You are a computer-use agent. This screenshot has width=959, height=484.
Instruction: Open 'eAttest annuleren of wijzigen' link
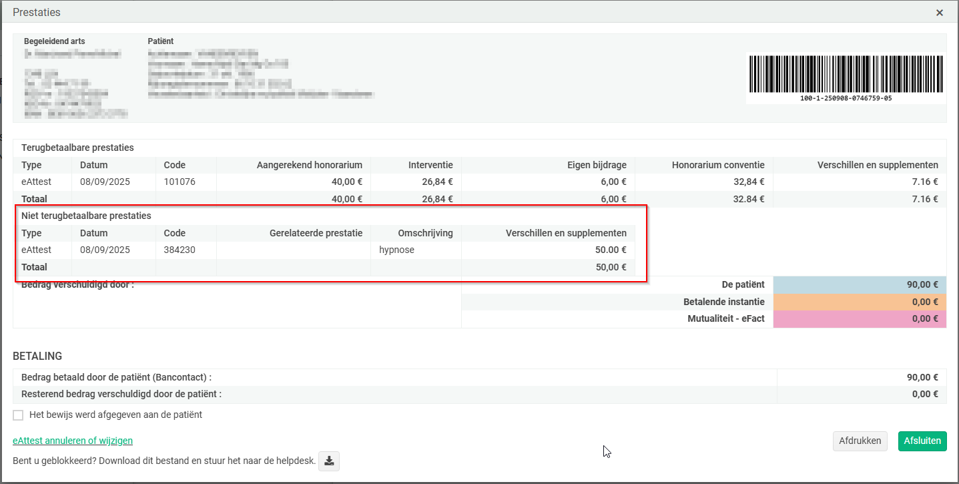73,441
